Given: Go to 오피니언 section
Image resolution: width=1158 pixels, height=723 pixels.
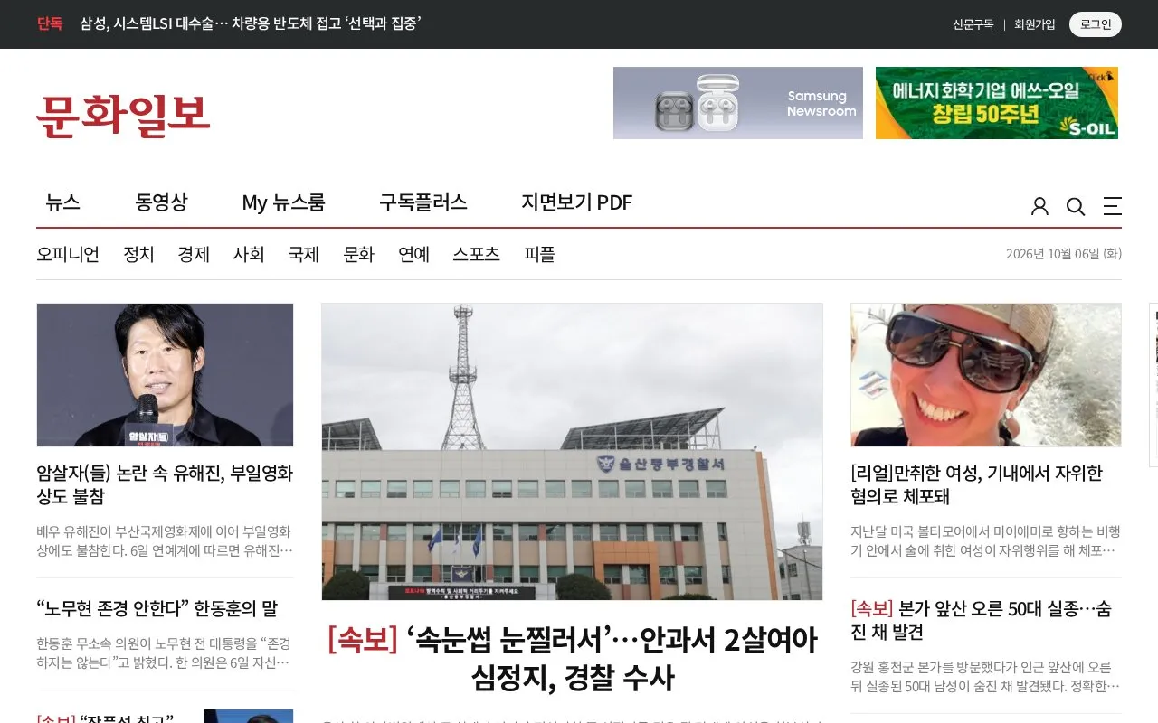Looking at the screenshot, I should [x=68, y=255].
